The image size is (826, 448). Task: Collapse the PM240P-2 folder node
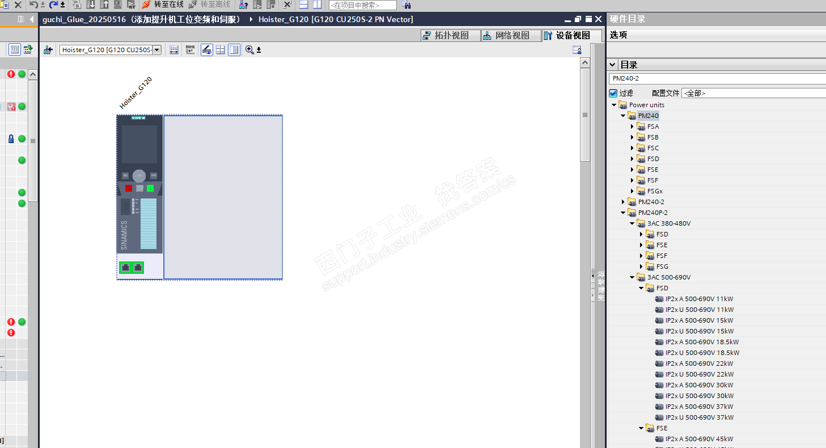click(623, 213)
